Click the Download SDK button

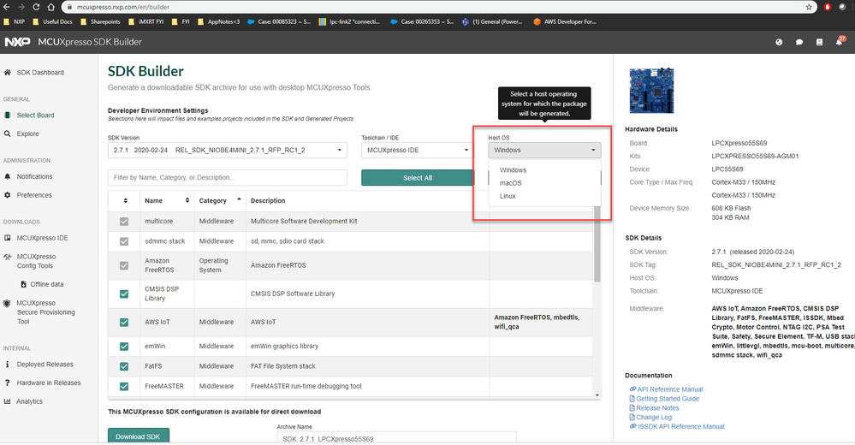pos(139,436)
